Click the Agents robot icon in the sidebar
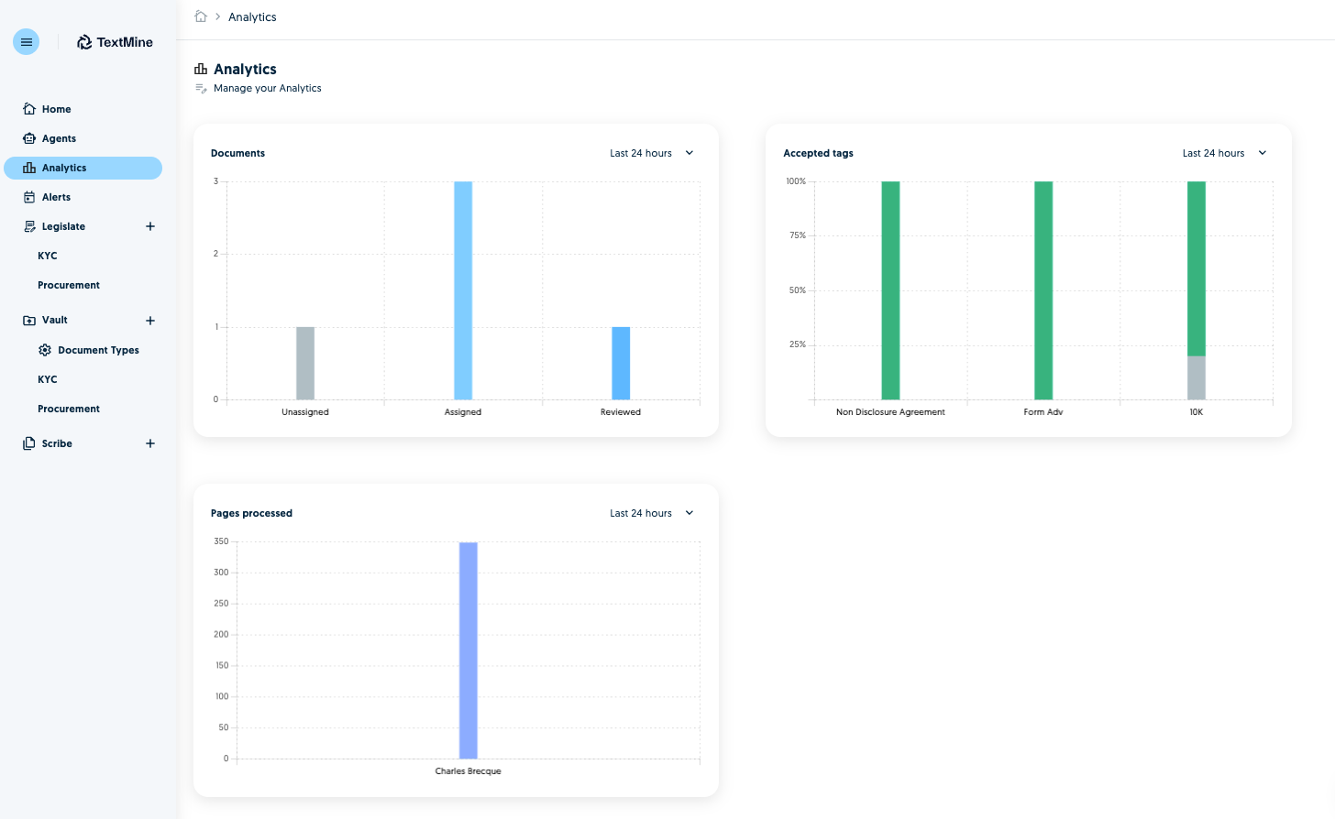The width and height of the screenshot is (1335, 819). pyautogui.click(x=29, y=138)
